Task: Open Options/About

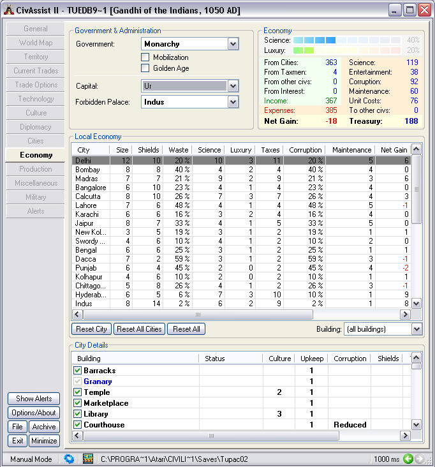Action: point(34,413)
